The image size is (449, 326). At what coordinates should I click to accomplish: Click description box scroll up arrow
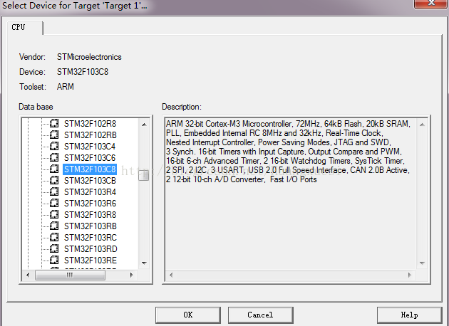tap(422, 125)
